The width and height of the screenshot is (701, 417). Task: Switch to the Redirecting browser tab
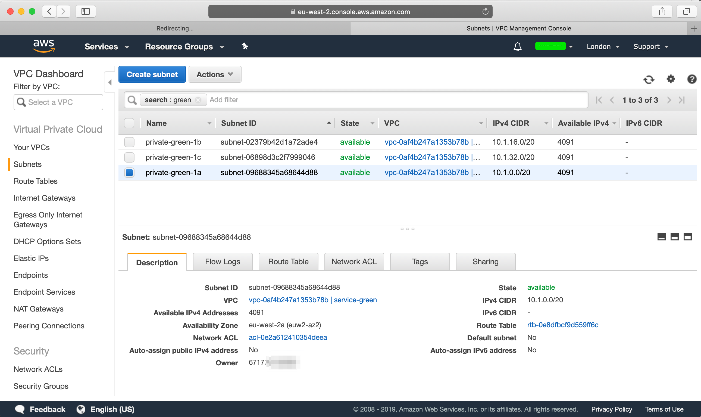tap(175, 28)
